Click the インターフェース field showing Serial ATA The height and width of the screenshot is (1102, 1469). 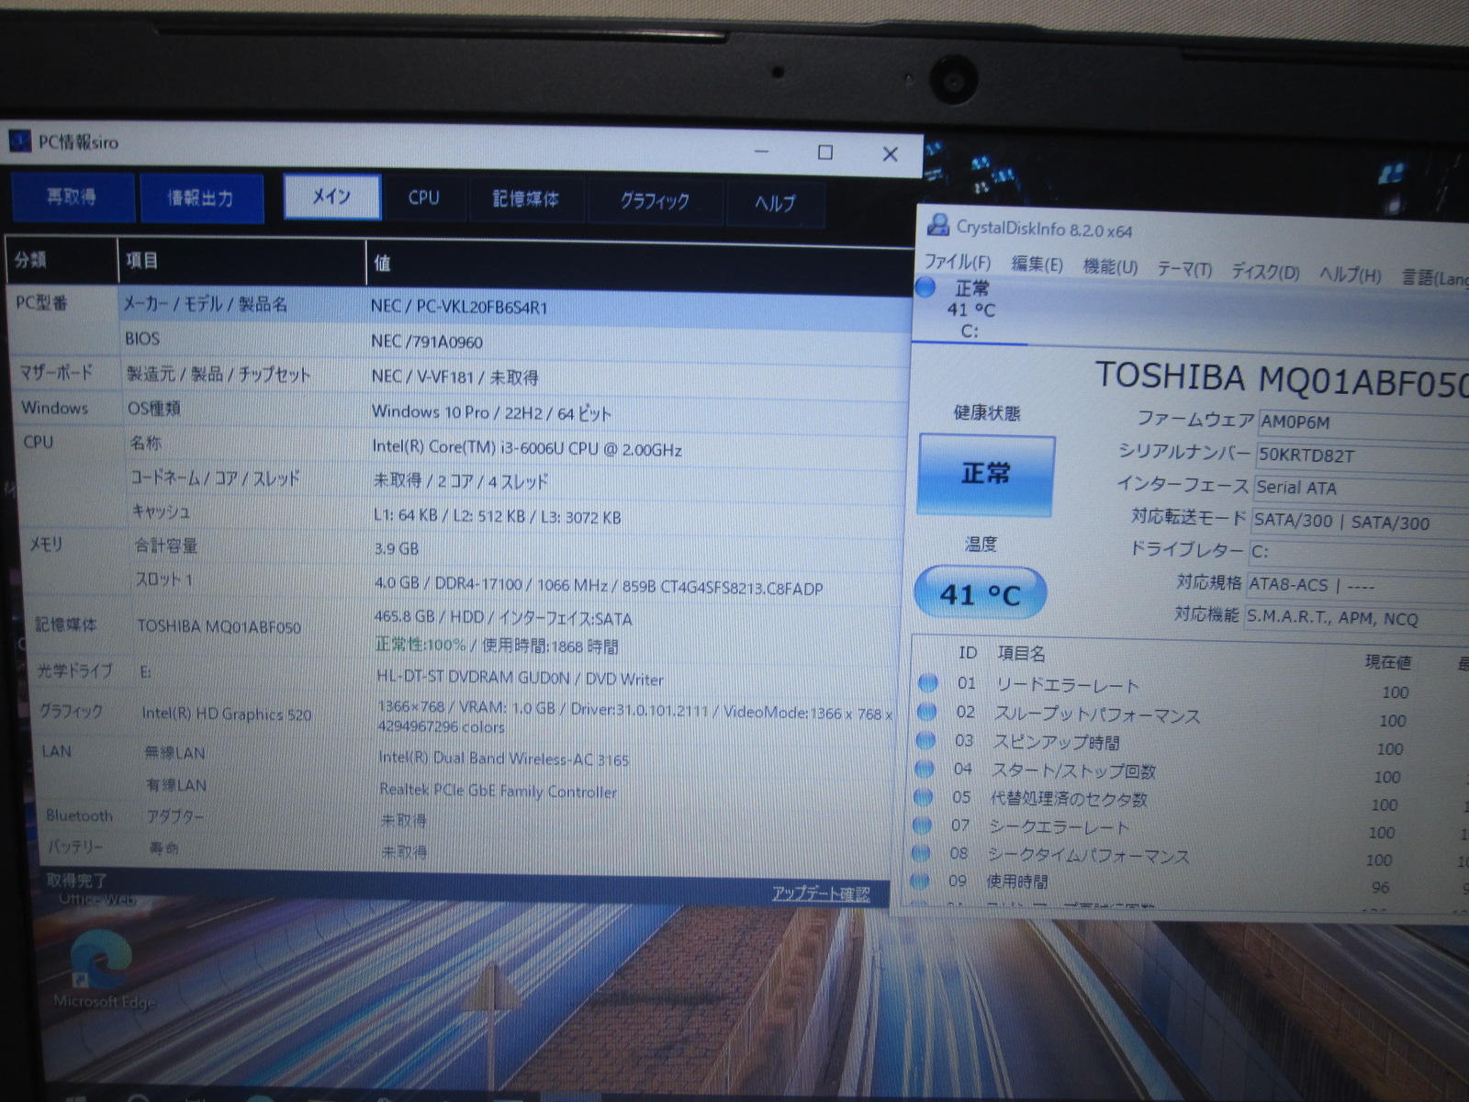1361,489
